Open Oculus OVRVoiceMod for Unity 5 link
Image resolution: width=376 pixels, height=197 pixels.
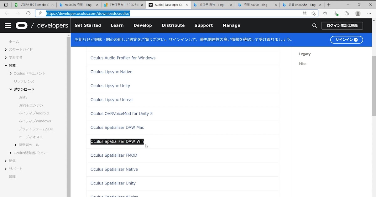coord(122,114)
